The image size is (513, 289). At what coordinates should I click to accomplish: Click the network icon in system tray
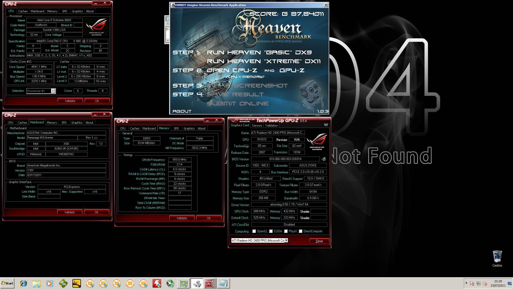[x=479, y=284]
